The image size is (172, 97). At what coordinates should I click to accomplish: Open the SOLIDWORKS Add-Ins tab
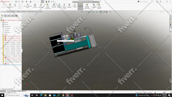coord(32,11)
